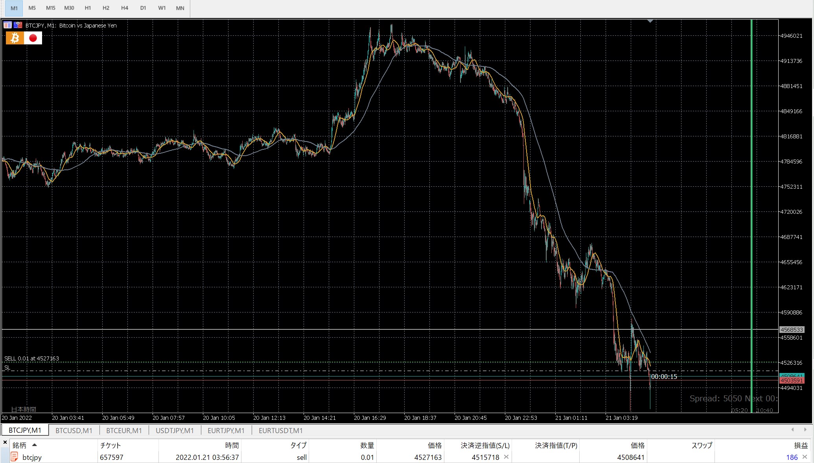Click the Bitcoin logo on chart

[x=15, y=38]
